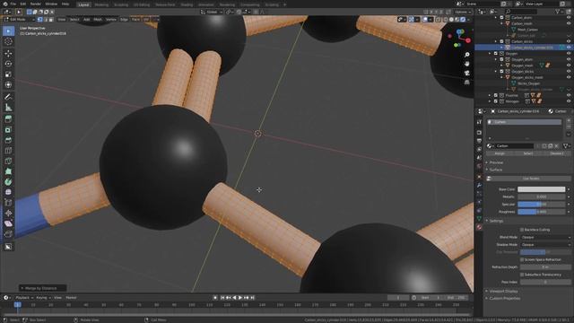This screenshot has height=323, width=574.
Task: Enable Subsurface Translucency checkbox
Action: coord(522,275)
